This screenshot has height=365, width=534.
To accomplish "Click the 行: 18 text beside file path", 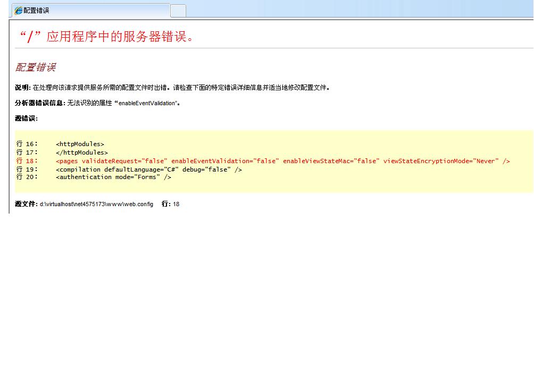I will tap(170, 204).
